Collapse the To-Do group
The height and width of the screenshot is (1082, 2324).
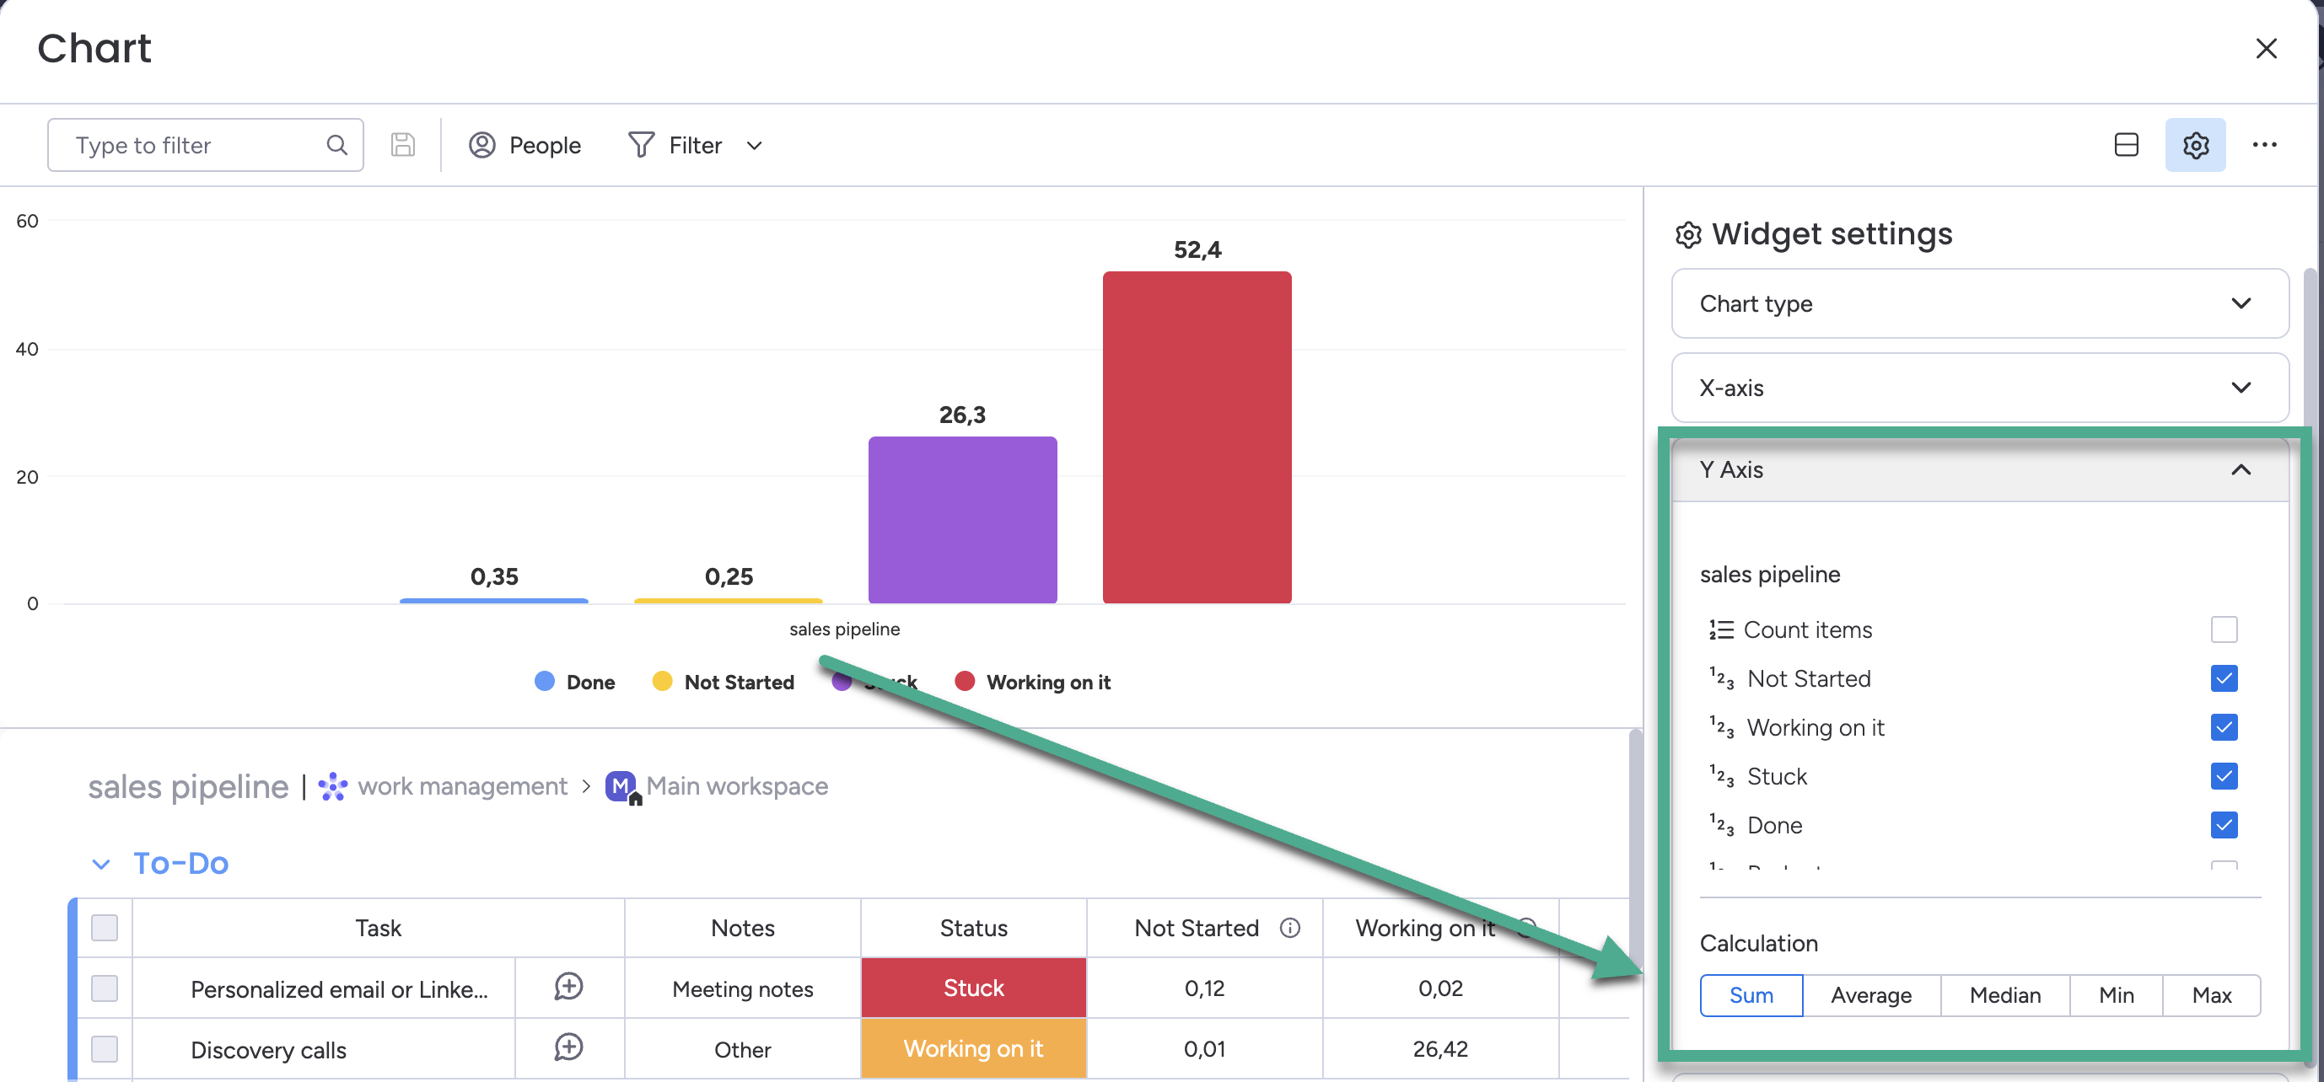coord(101,864)
